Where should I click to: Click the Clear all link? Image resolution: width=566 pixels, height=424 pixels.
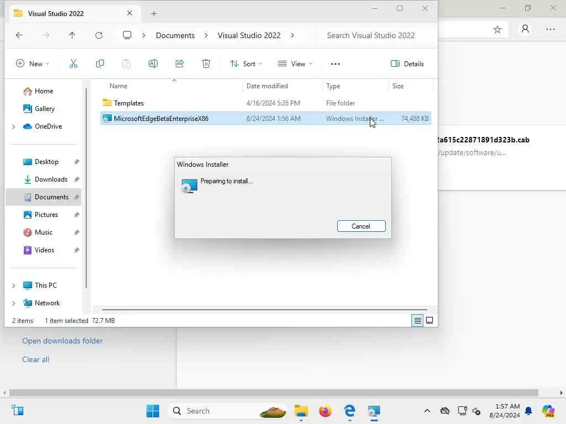35,359
